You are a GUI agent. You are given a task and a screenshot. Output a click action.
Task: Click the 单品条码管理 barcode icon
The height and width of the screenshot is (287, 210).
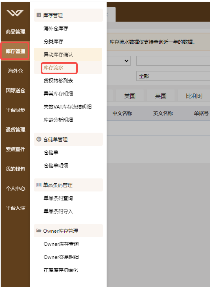click(x=39, y=185)
